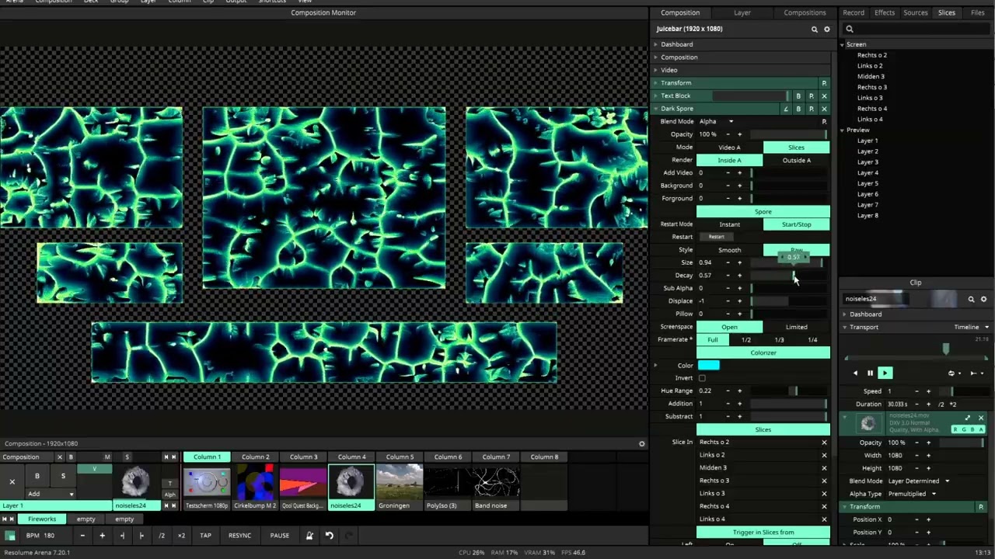The width and height of the screenshot is (995, 559).
Task: Click the Dark Spore bypass B button
Action: click(798, 109)
